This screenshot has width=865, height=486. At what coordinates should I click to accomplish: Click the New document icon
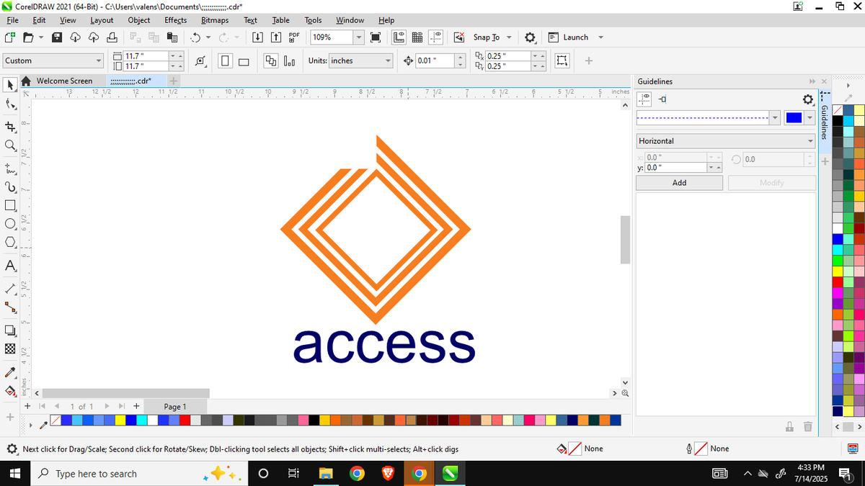[10, 37]
